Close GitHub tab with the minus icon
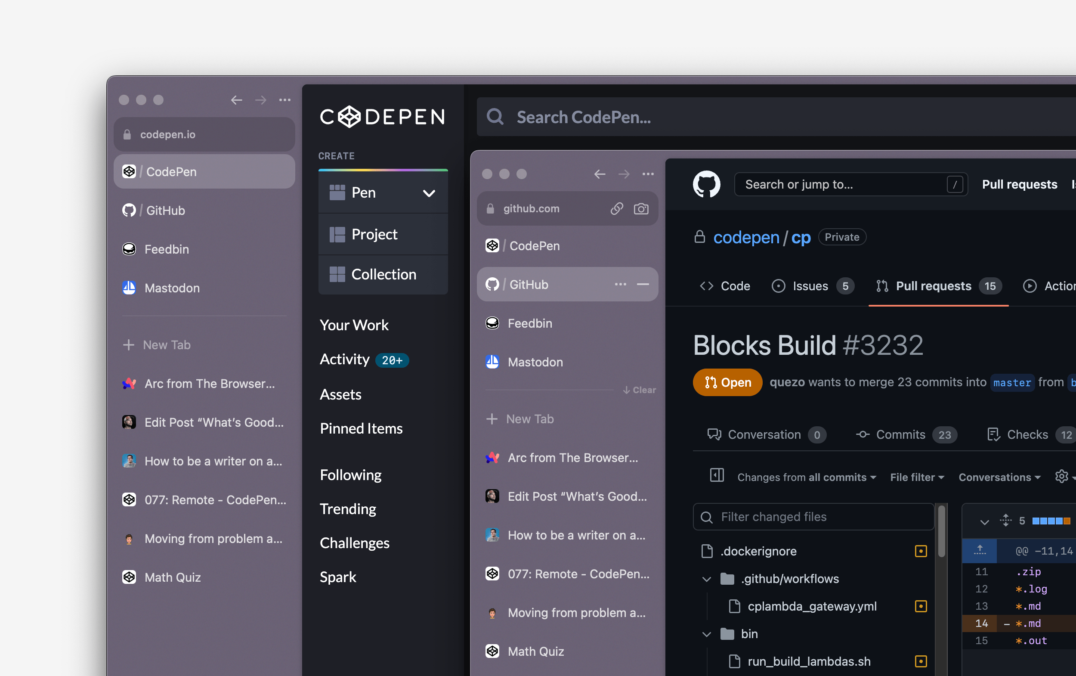The width and height of the screenshot is (1076, 676). pyautogui.click(x=643, y=284)
